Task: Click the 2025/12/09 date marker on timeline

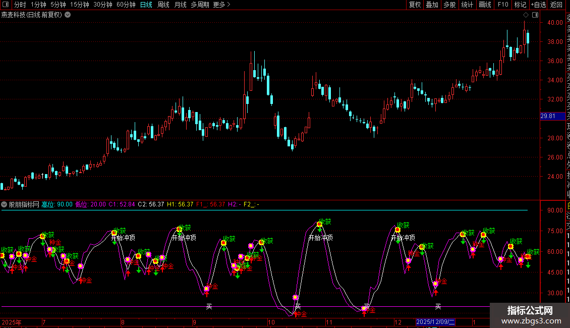Action: (435, 322)
